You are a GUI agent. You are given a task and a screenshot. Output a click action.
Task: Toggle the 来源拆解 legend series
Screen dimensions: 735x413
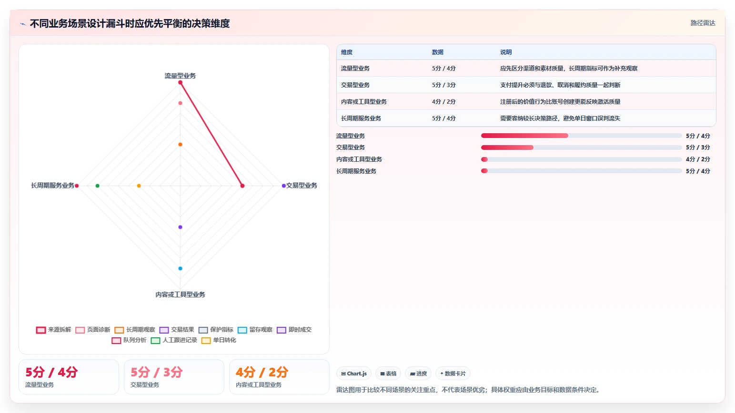pos(53,330)
